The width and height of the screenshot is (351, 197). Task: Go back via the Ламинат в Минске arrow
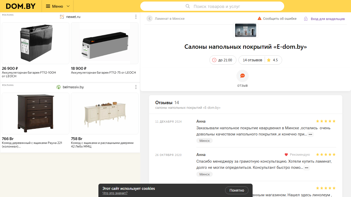pos(150,18)
